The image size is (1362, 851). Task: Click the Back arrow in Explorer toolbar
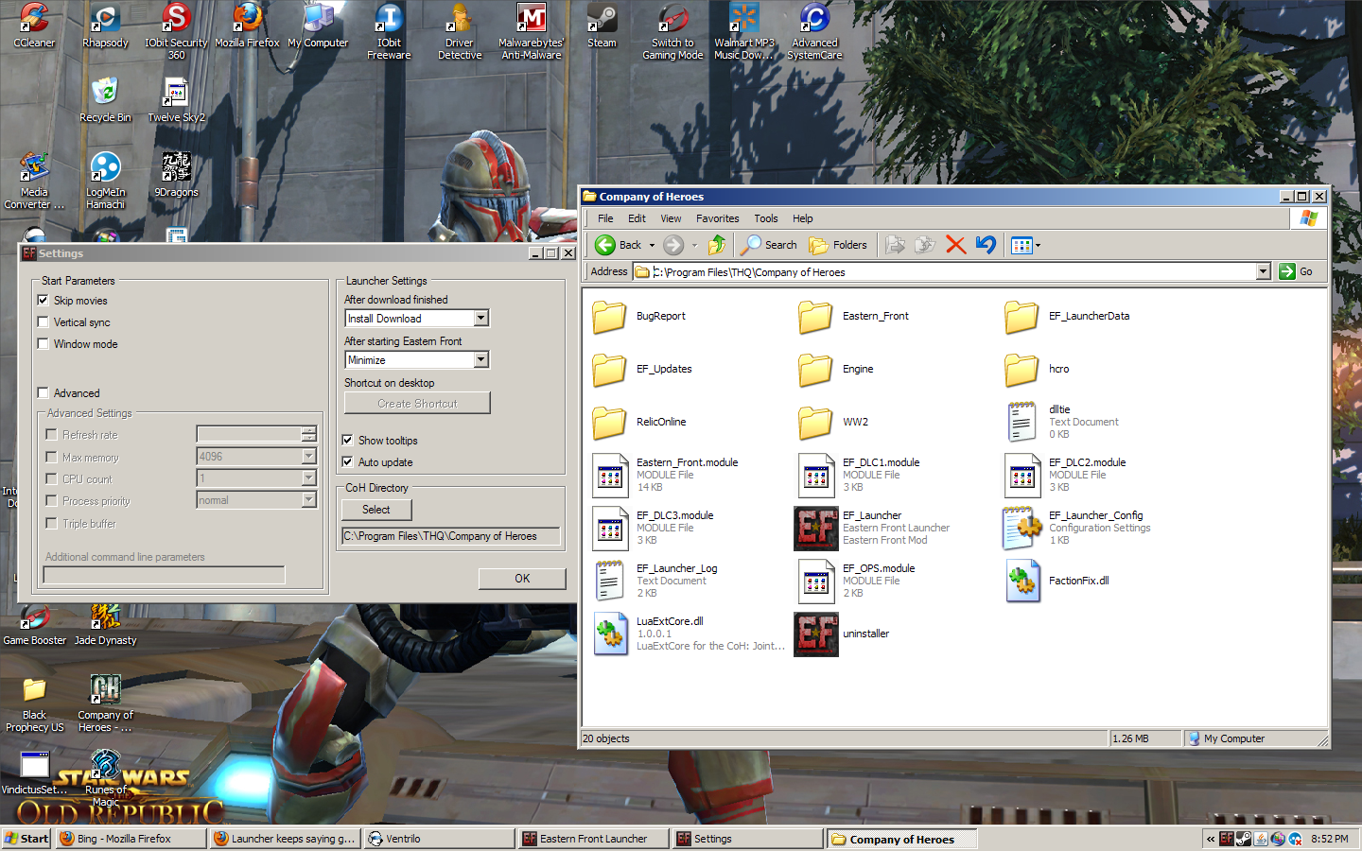click(605, 245)
